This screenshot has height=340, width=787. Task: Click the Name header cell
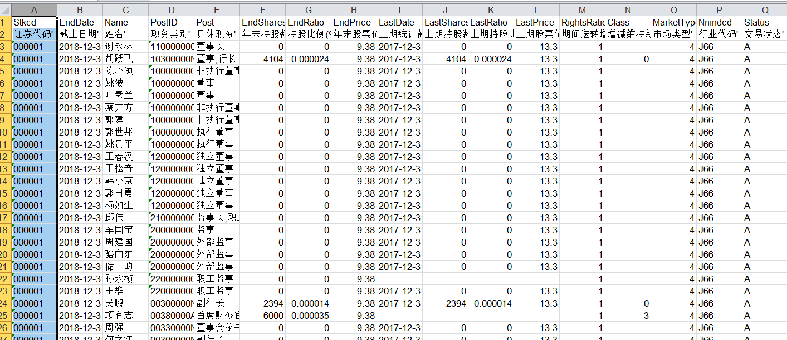pyautogui.click(x=126, y=22)
